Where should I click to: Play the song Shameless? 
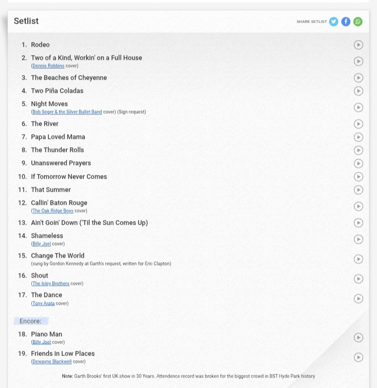(x=358, y=239)
